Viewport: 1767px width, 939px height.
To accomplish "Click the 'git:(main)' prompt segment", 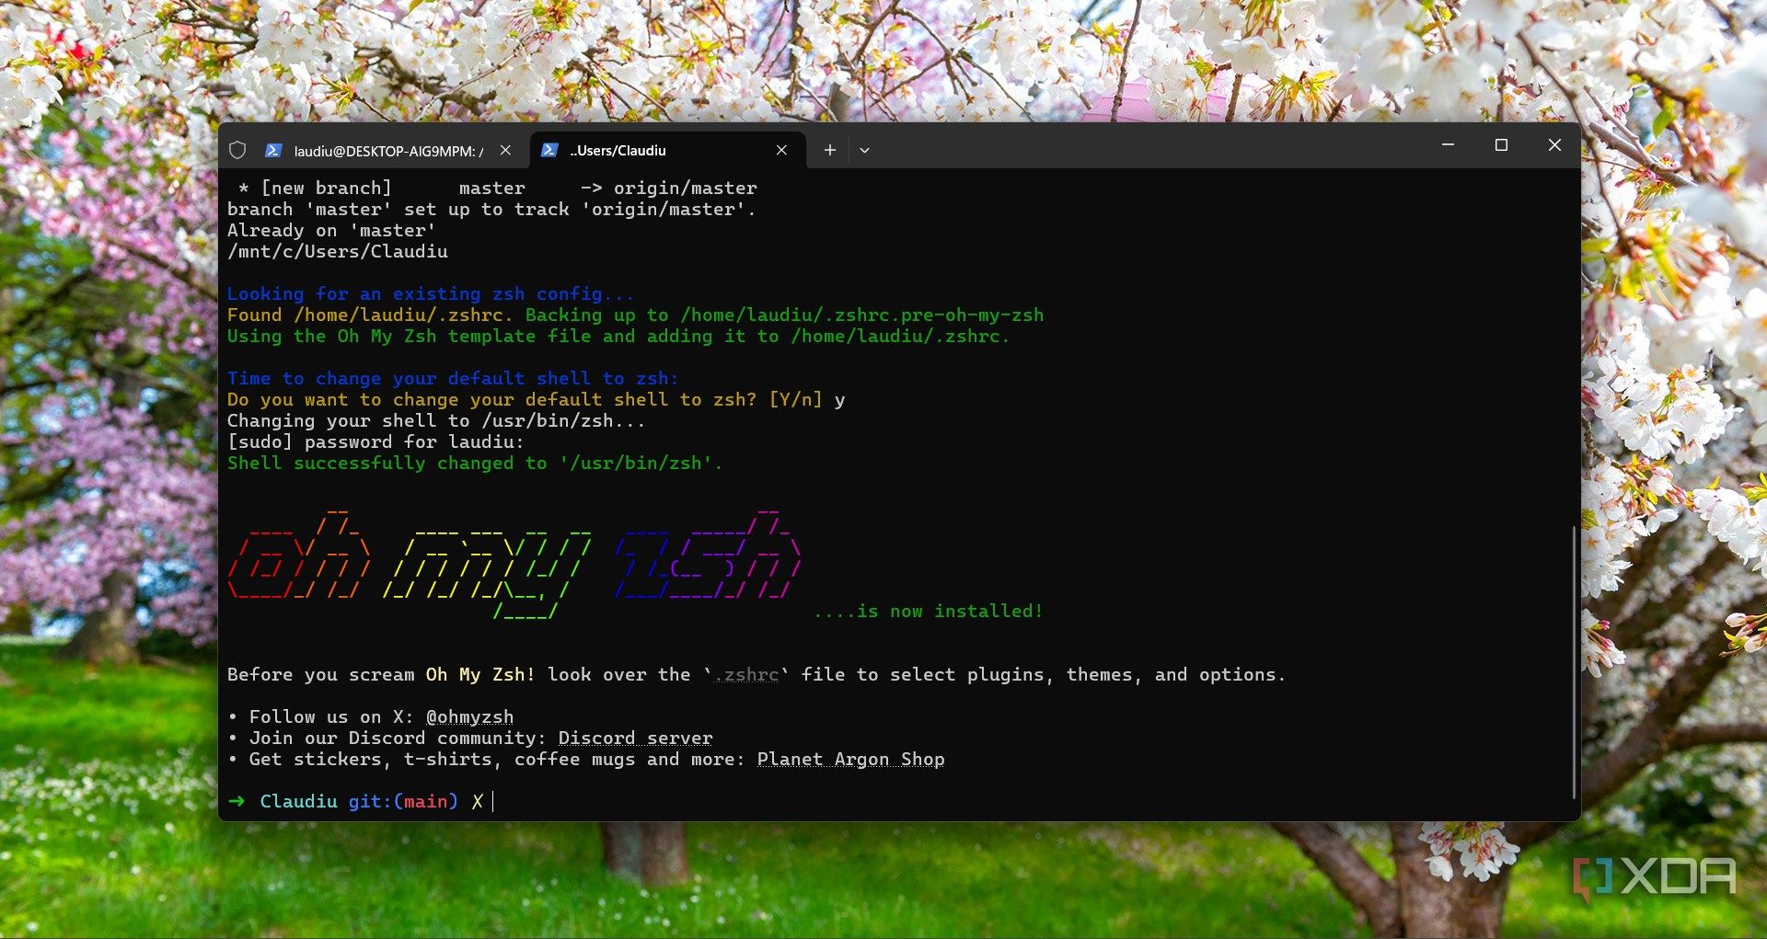I will coord(403,801).
